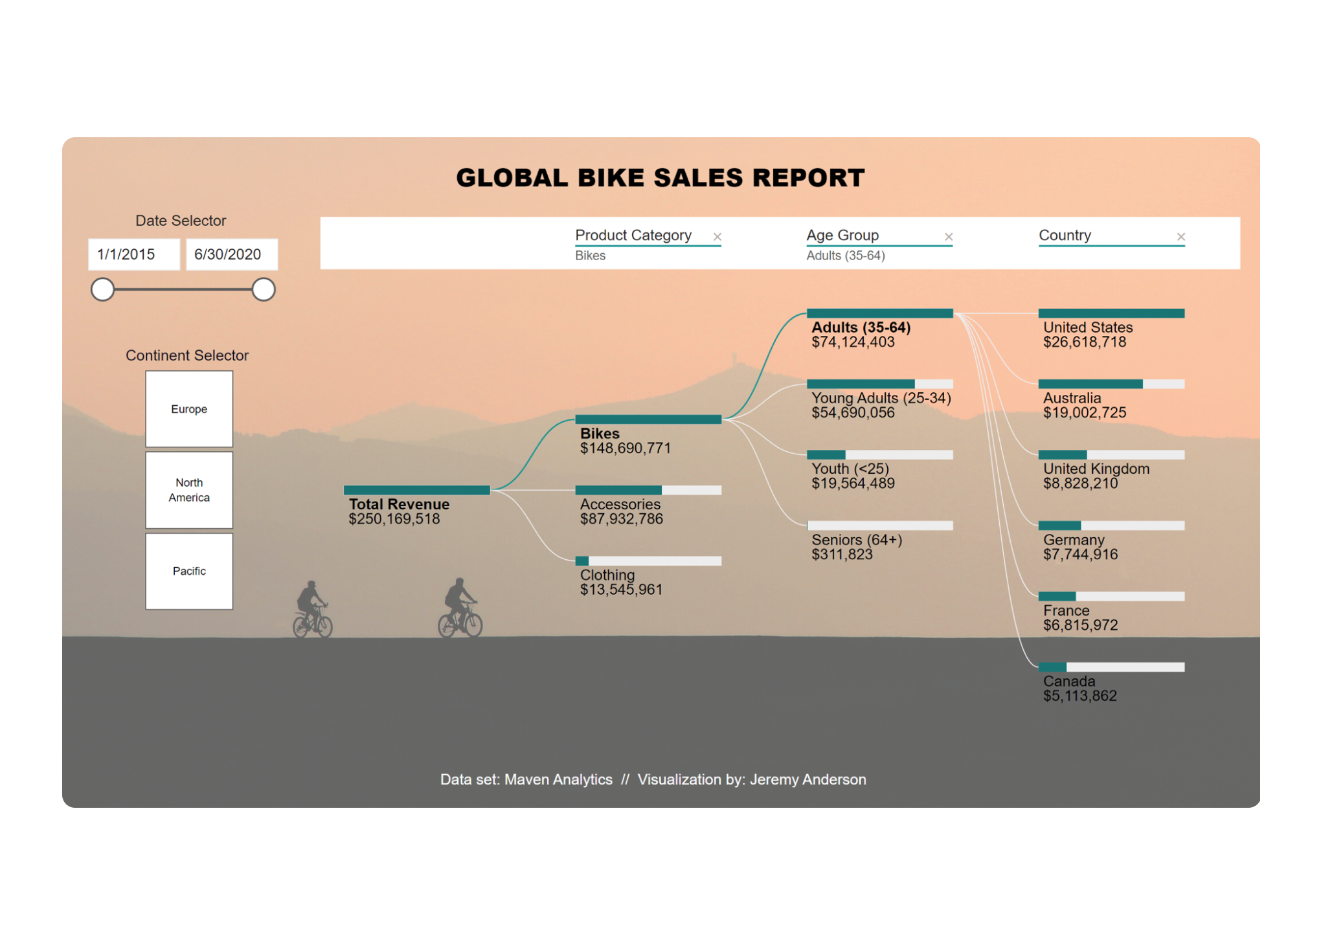1321x945 pixels.
Task: Toggle the Europe continent filter
Action: coord(189,409)
